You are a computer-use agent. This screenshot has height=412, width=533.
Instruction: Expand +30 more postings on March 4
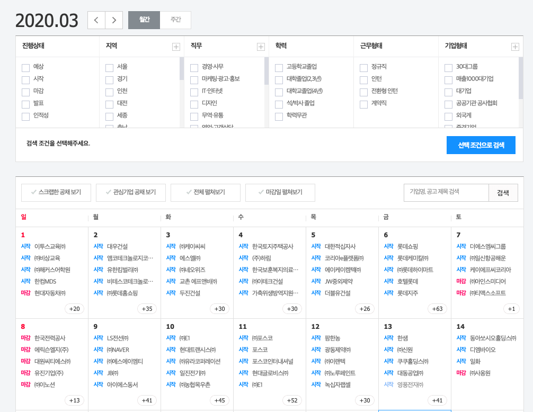pos(292,309)
